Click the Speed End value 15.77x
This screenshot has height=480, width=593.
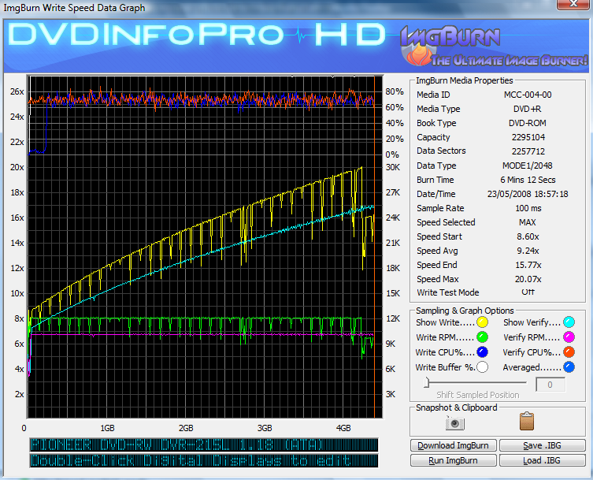[528, 265]
